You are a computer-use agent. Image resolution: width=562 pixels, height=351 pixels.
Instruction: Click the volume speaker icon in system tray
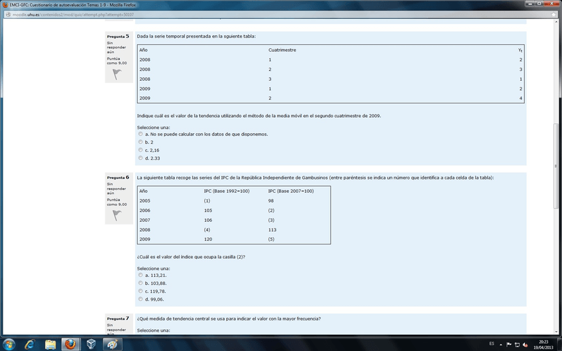525,344
